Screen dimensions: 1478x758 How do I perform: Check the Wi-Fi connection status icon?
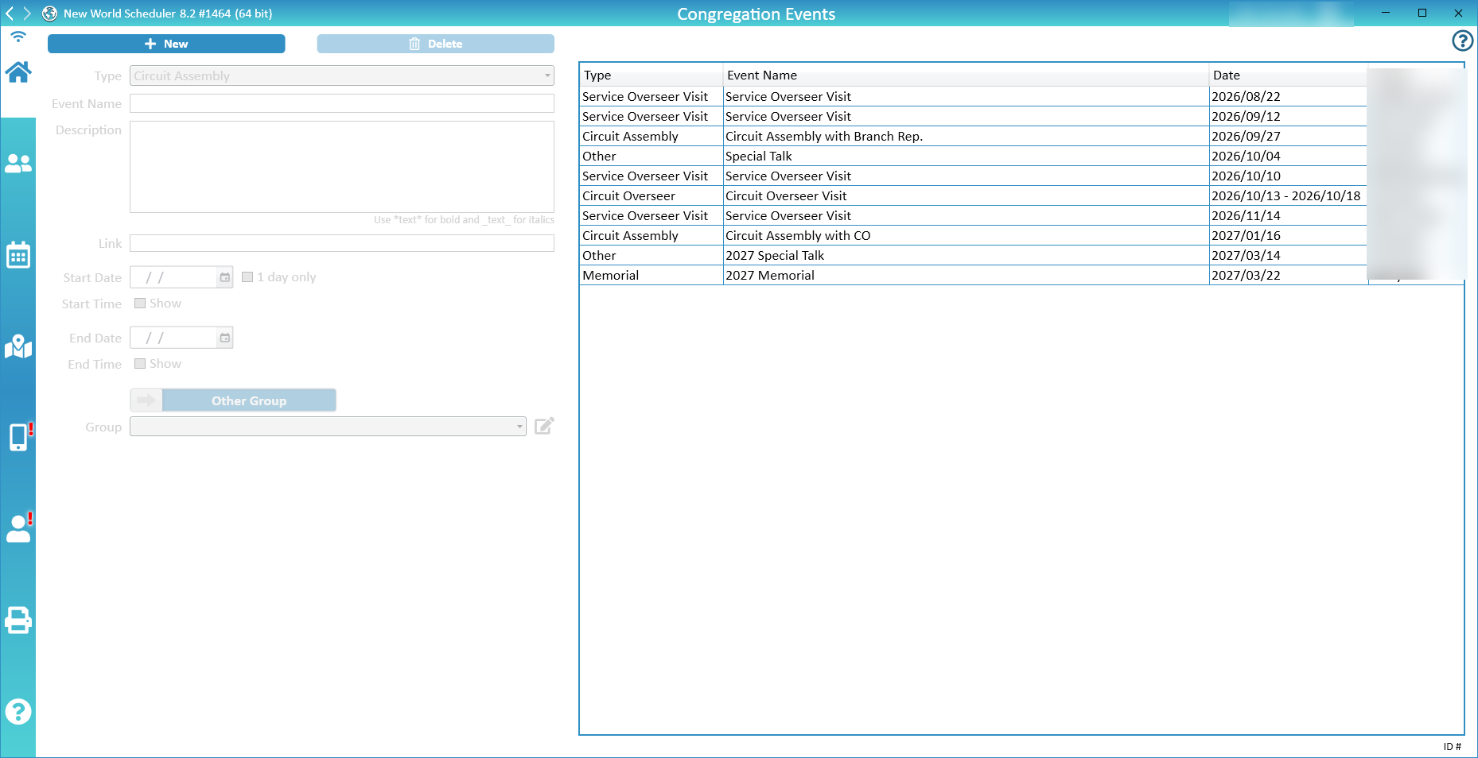[x=18, y=37]
